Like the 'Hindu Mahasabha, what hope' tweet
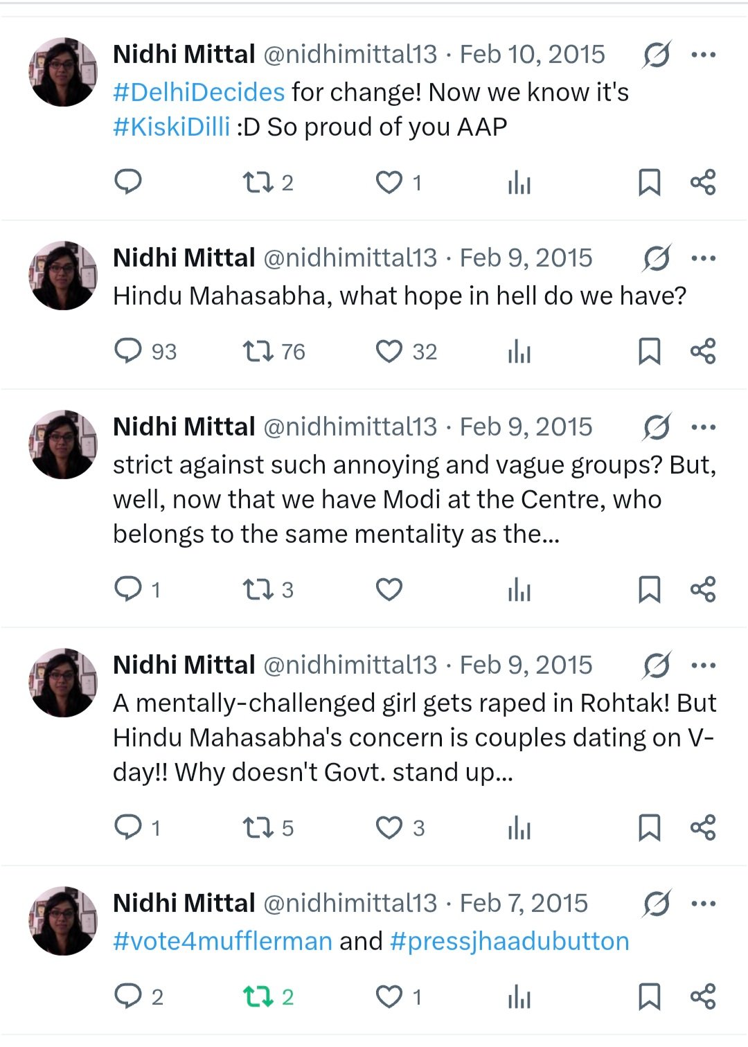The image size is (748, 1047). click(389, 351)
